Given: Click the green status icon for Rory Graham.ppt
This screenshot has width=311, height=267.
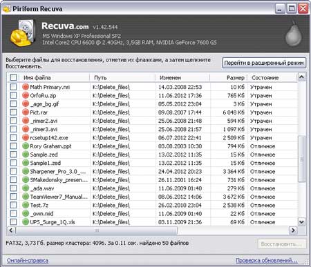Looking at the screenshot, I should 26,146.
